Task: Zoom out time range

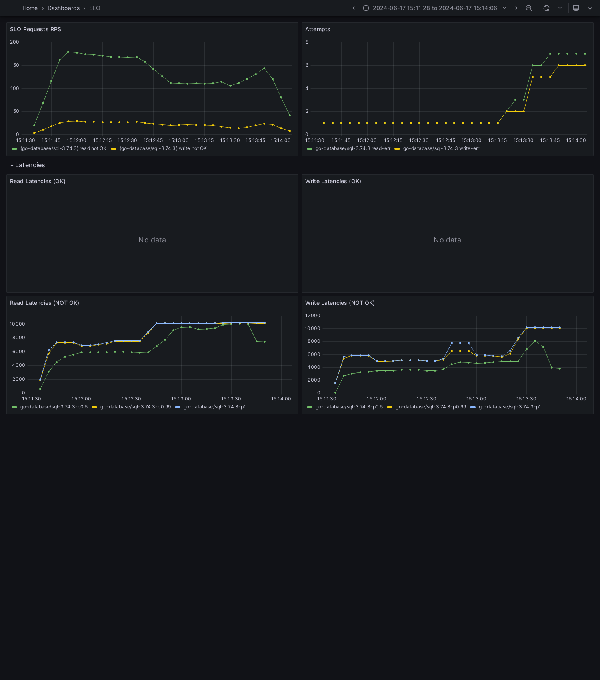Action: (x=529, y=8)
